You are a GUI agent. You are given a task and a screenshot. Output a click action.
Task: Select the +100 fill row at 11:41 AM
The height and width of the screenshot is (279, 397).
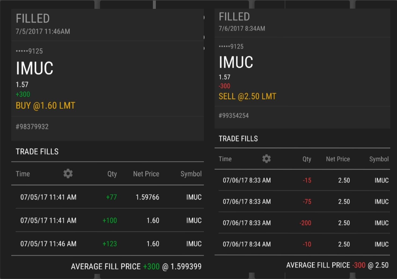click(107, 221)
